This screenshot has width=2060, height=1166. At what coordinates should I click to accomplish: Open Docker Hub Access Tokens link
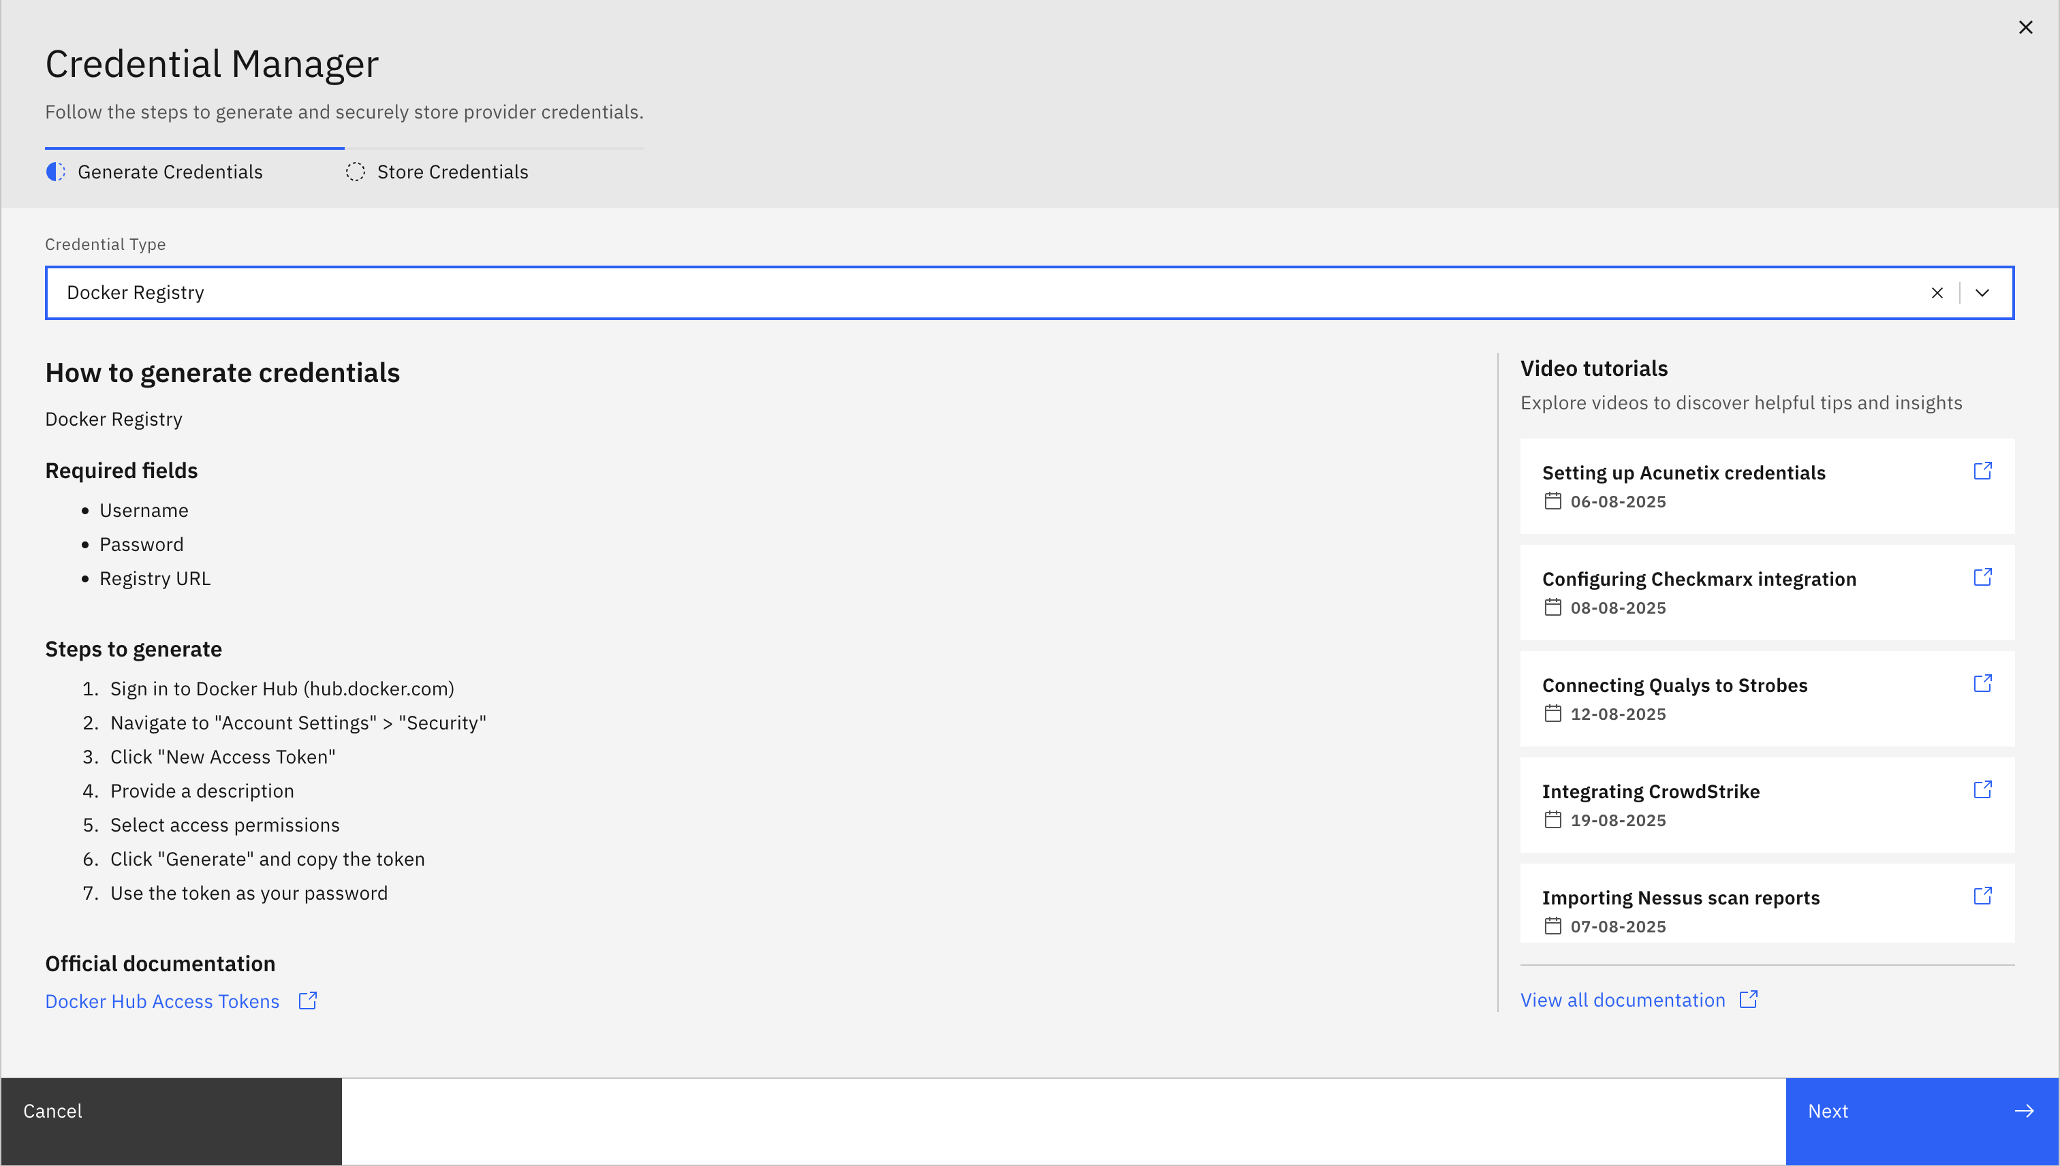161,1001
